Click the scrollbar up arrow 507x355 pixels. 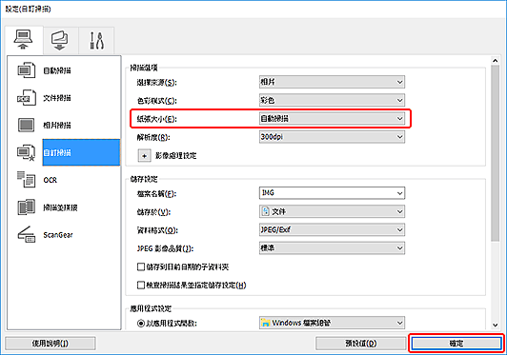(495, 60)
